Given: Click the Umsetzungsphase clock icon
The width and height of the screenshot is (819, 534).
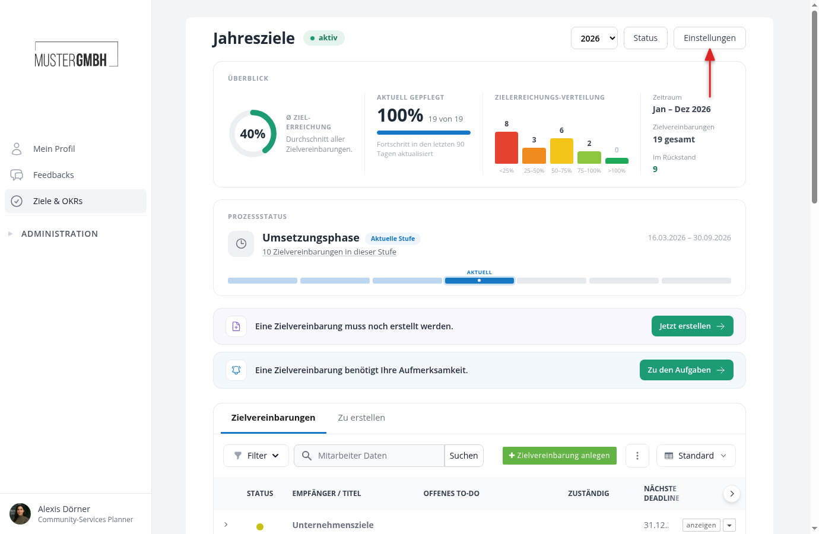Looking at the screenshot, I should pyautogui.click(x=241, y=244).
